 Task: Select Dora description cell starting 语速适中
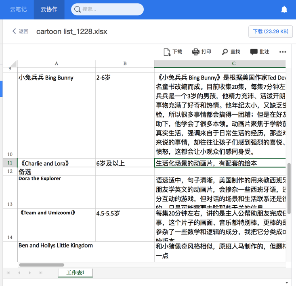[x=220, y=192]
